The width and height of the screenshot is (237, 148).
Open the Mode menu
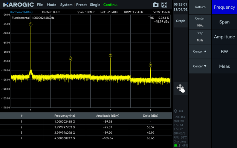click(x=51, y=5)
